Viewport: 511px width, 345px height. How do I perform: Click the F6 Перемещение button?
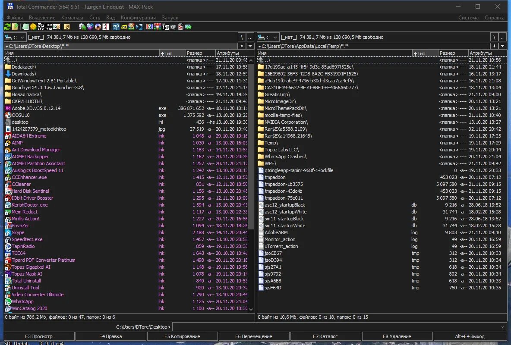253,336
